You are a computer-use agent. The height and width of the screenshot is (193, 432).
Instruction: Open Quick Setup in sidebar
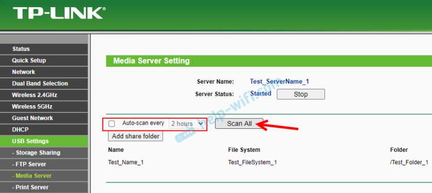click(x=44, y=61)
